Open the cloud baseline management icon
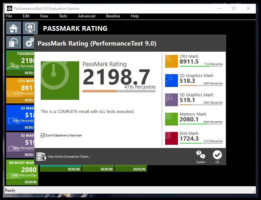261x200 pixels. (x=14, y=42)
